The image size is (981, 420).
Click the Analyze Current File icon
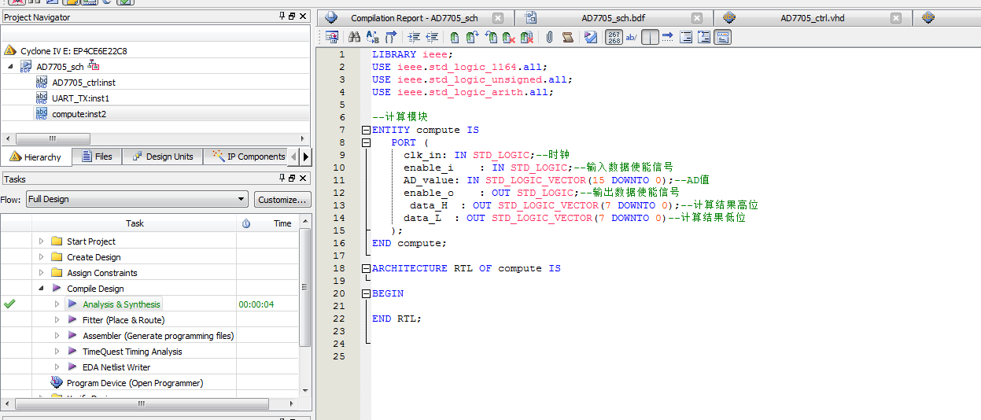pyautogui.click(x=591, y=37)
